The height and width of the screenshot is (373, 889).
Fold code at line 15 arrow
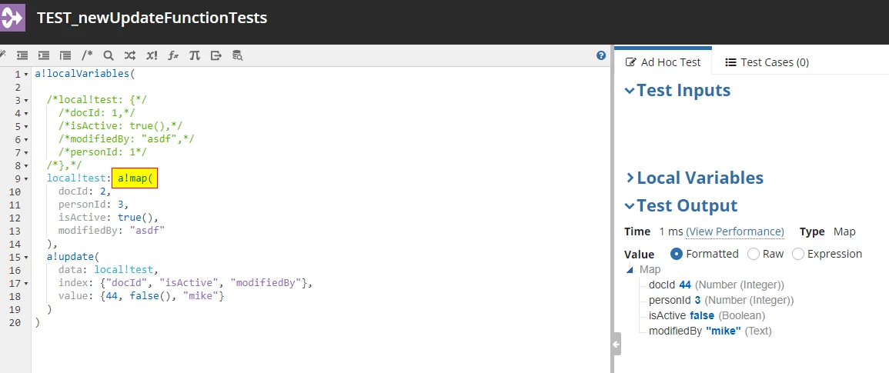[x=26, y=258]
